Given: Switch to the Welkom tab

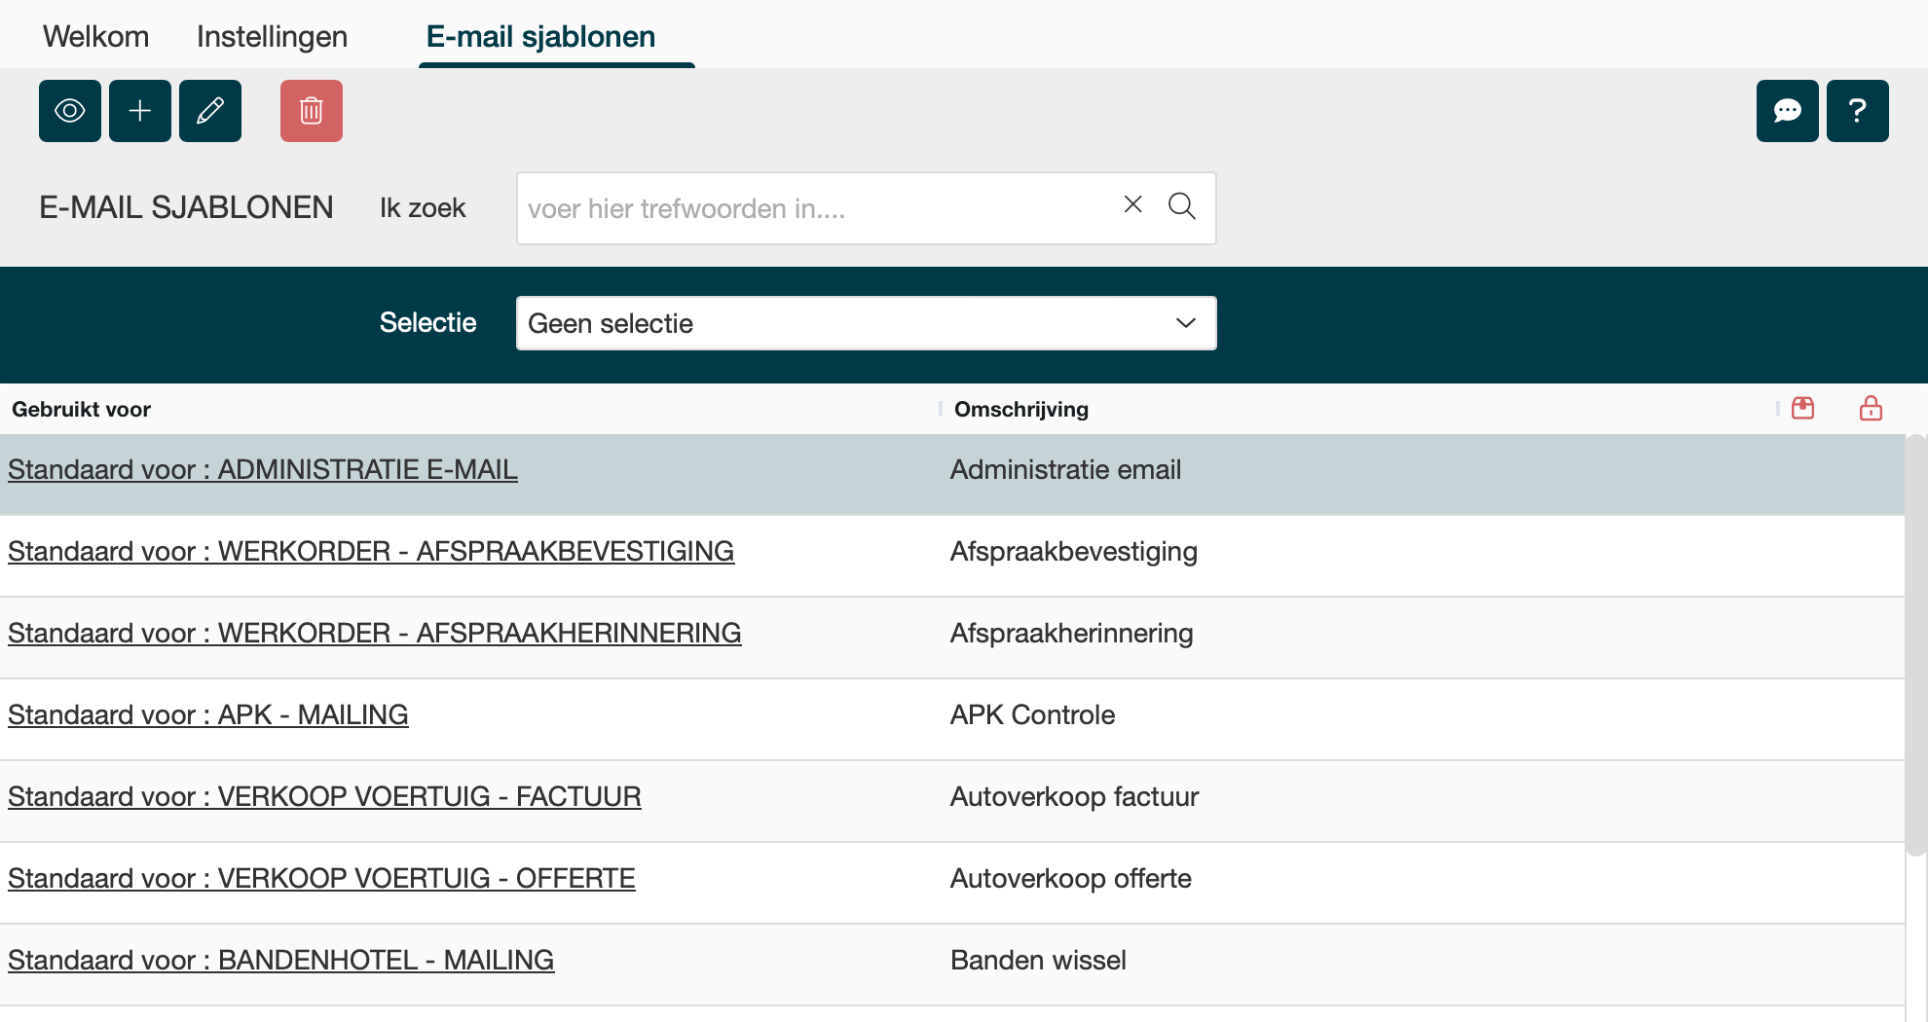Looking at the screenshot, I should click(x=95, y=37).
